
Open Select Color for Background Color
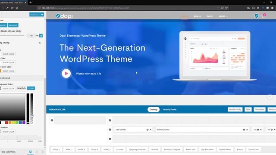[8, 88]
